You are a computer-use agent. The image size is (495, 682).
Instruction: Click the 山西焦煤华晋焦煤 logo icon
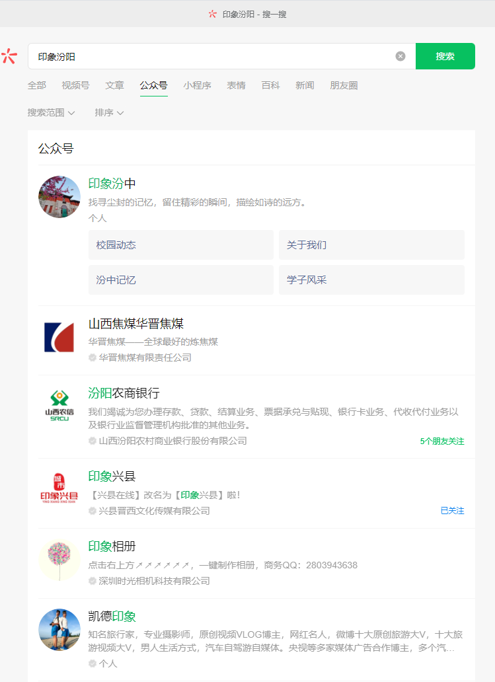[59, 337]
